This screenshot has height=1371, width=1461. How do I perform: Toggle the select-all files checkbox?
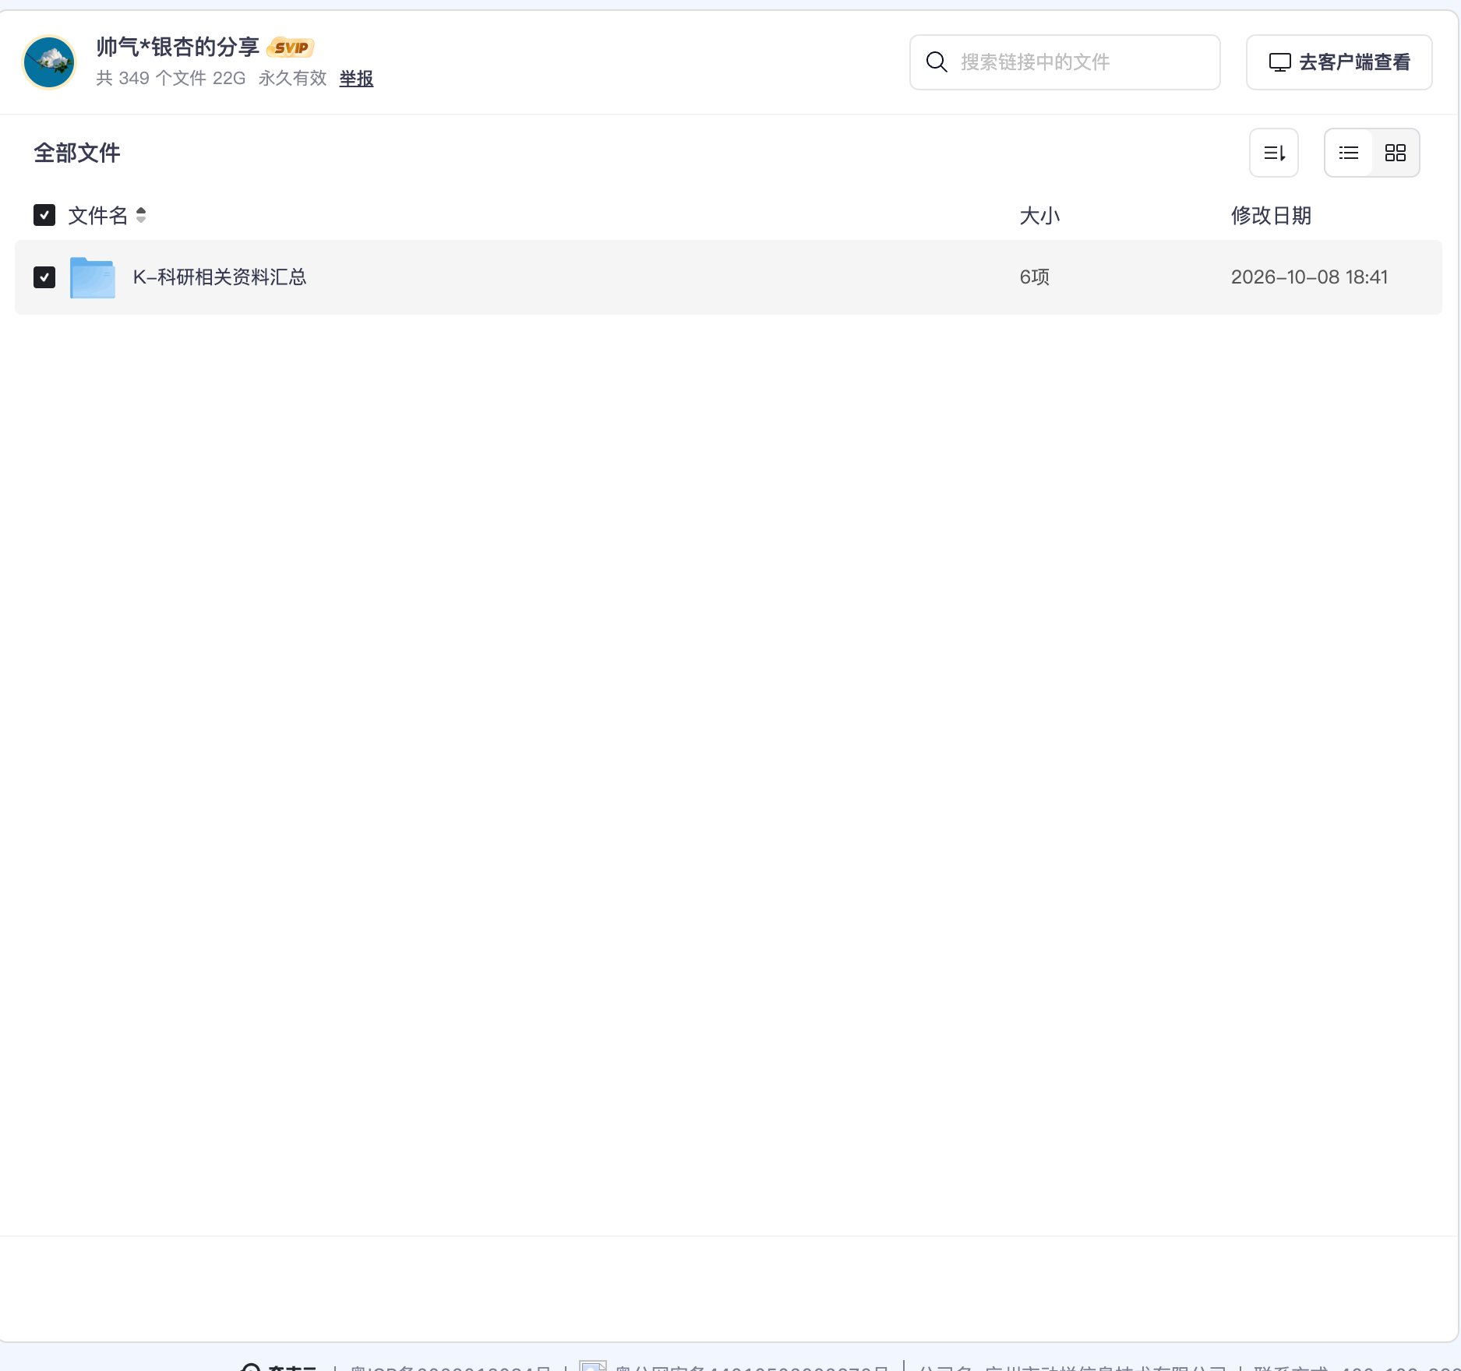44,215
